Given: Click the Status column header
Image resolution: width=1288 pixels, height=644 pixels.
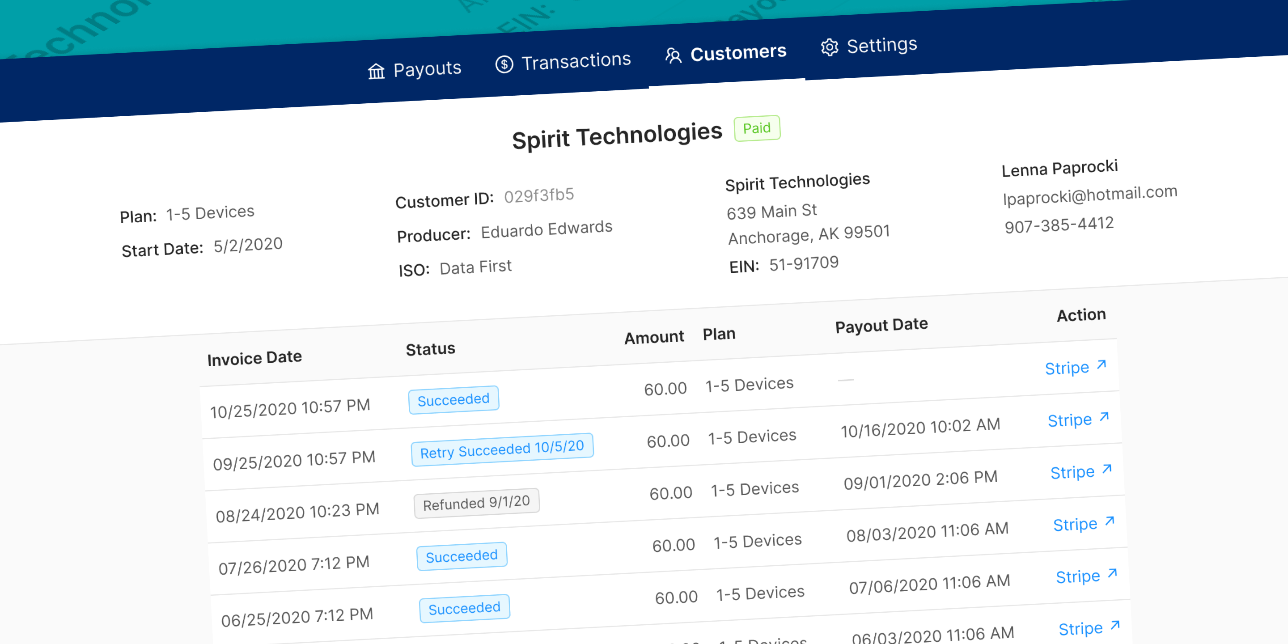Looking at the screenshot, I should 431,349.
